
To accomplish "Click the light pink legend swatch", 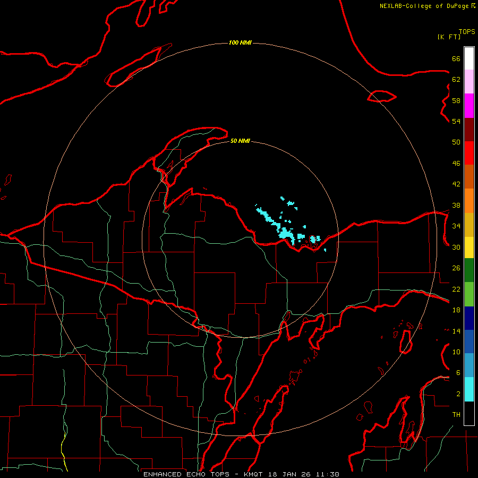I will (469, 82).
